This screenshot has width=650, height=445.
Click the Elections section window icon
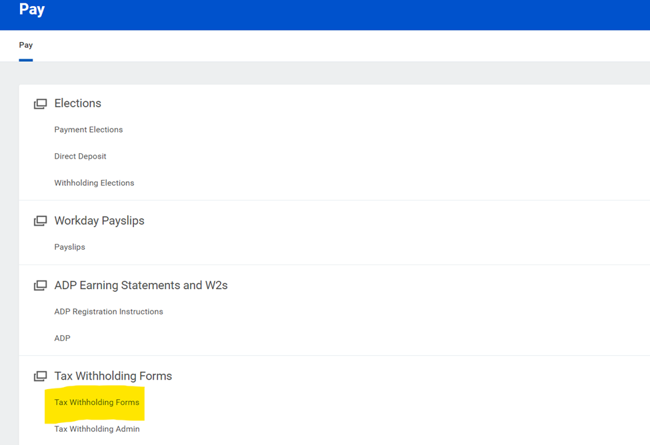coord(41,104)
